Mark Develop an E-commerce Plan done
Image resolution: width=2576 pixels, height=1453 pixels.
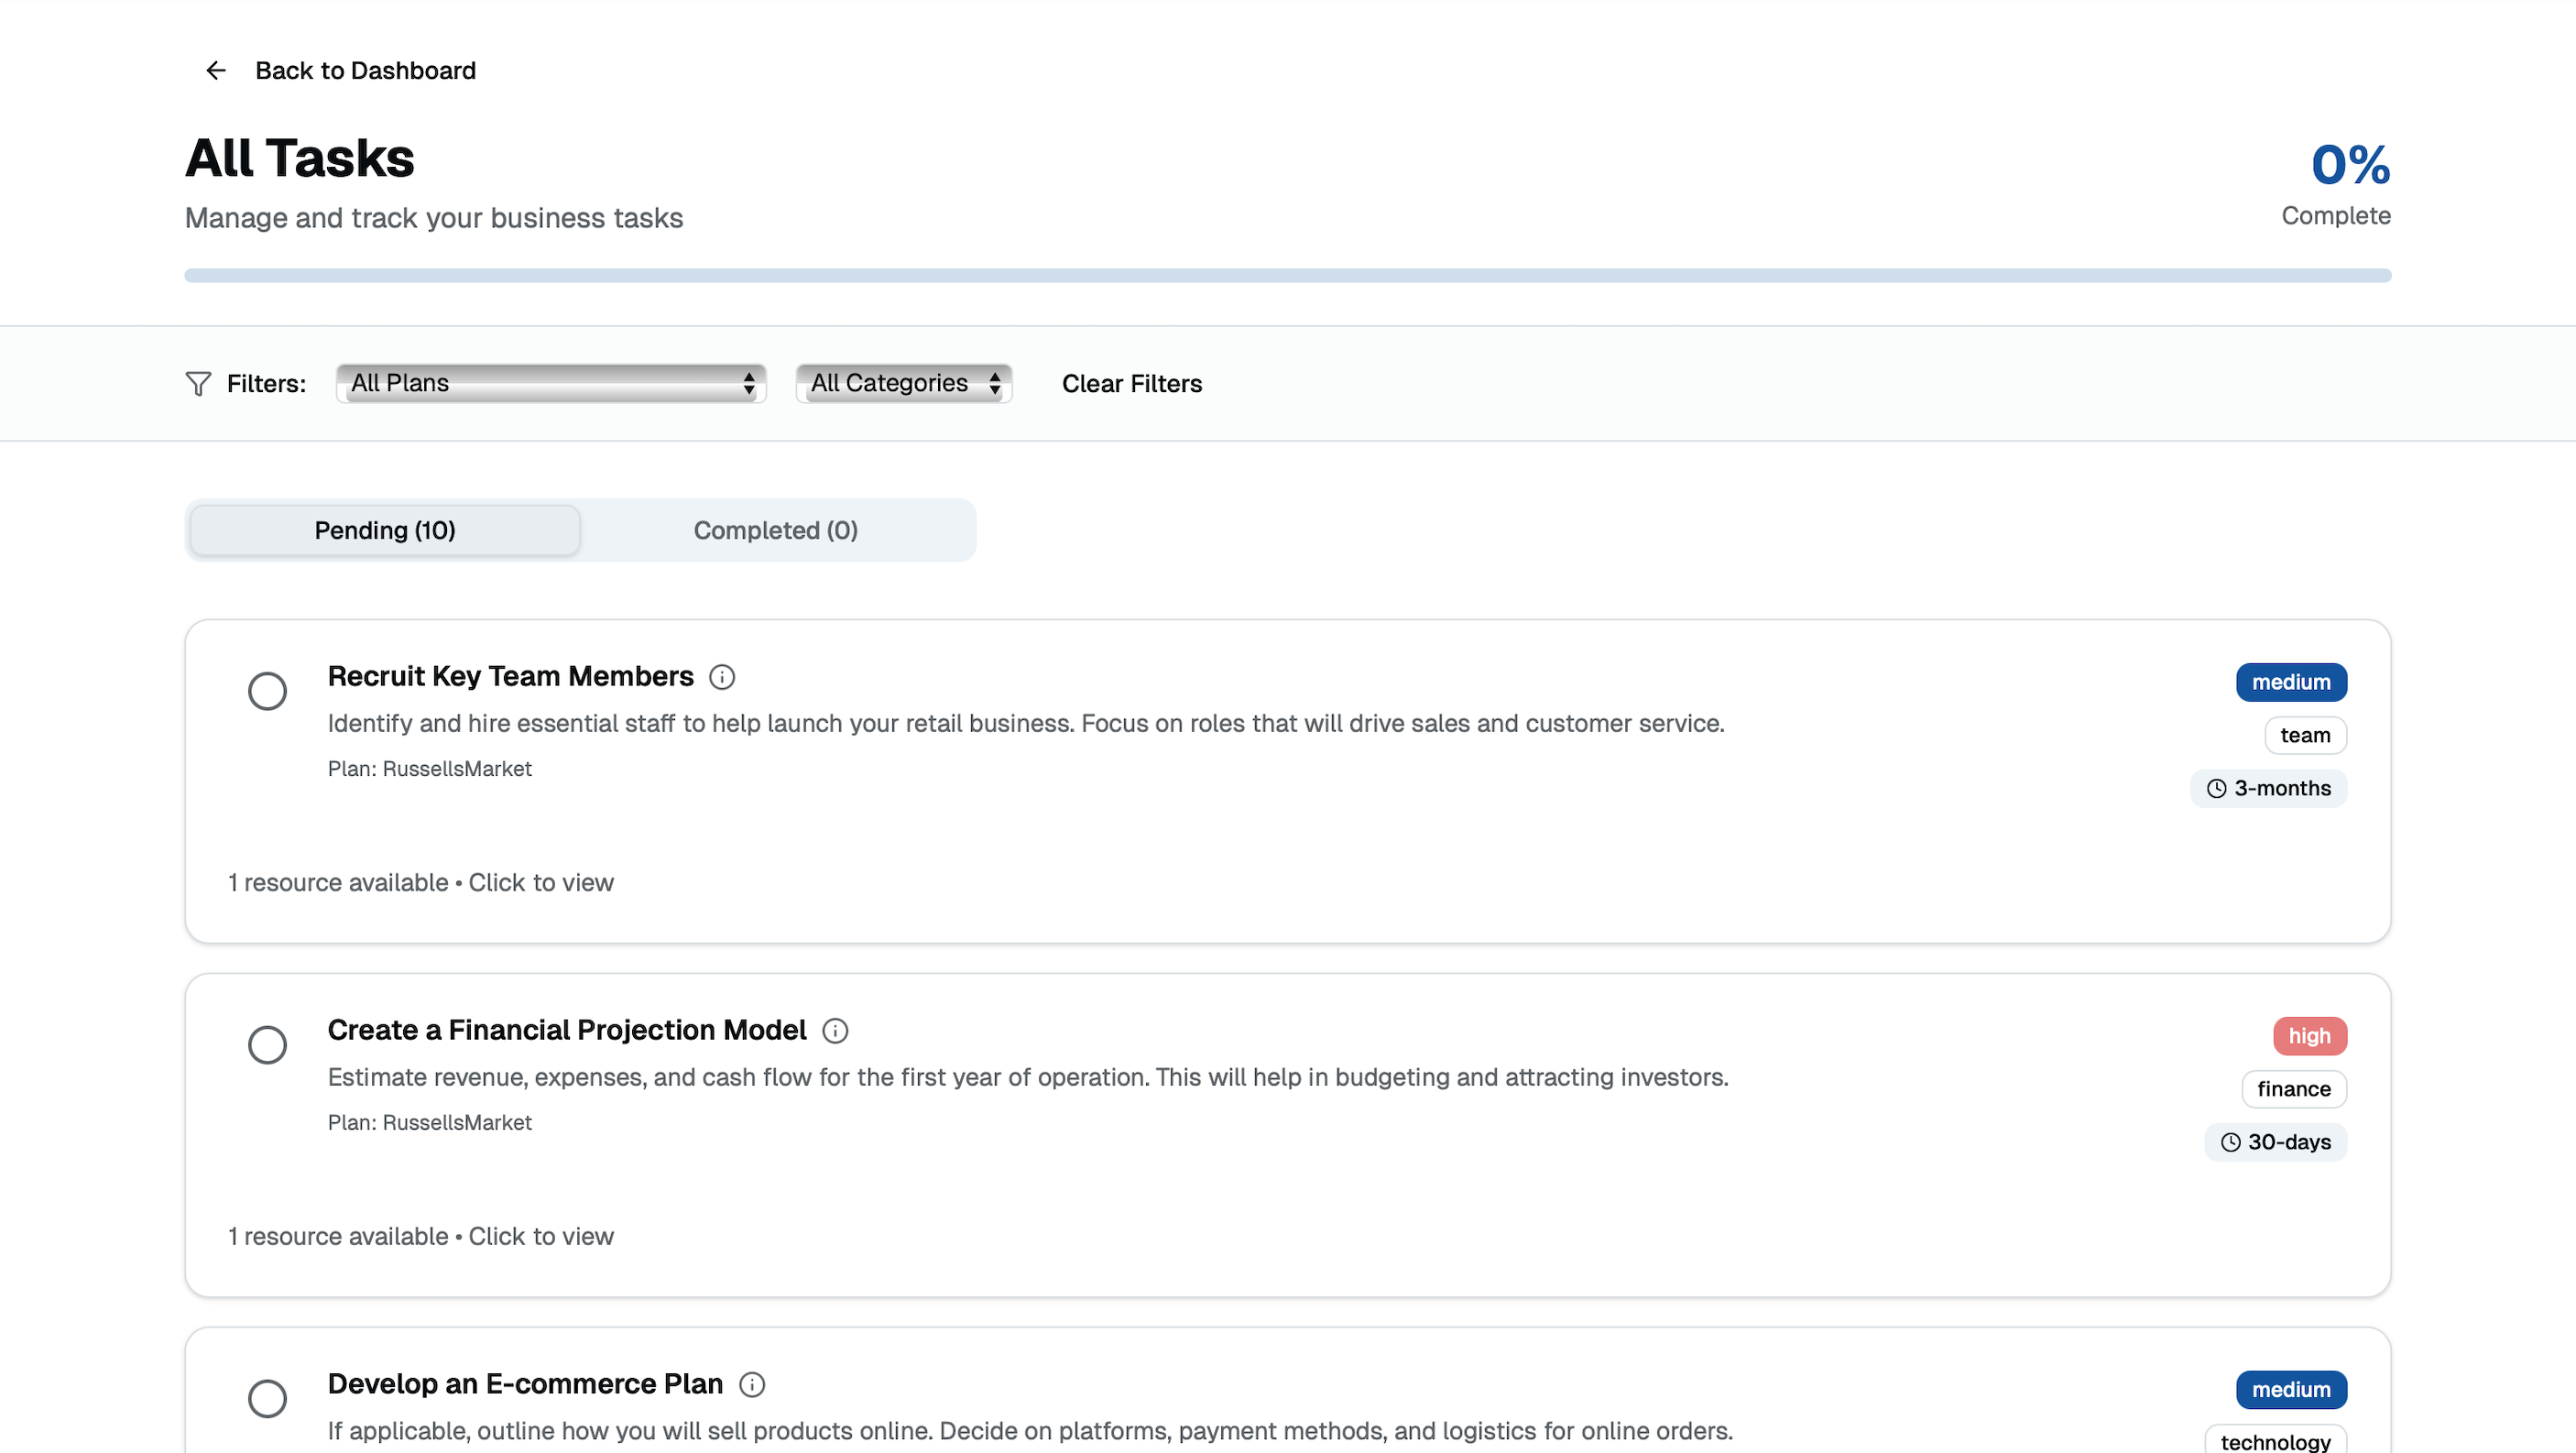267,1398
